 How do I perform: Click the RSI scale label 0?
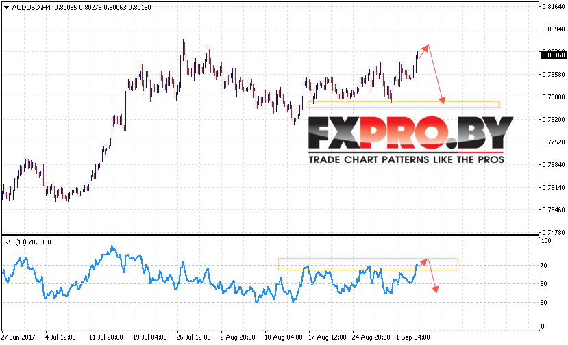pos(542,326)
